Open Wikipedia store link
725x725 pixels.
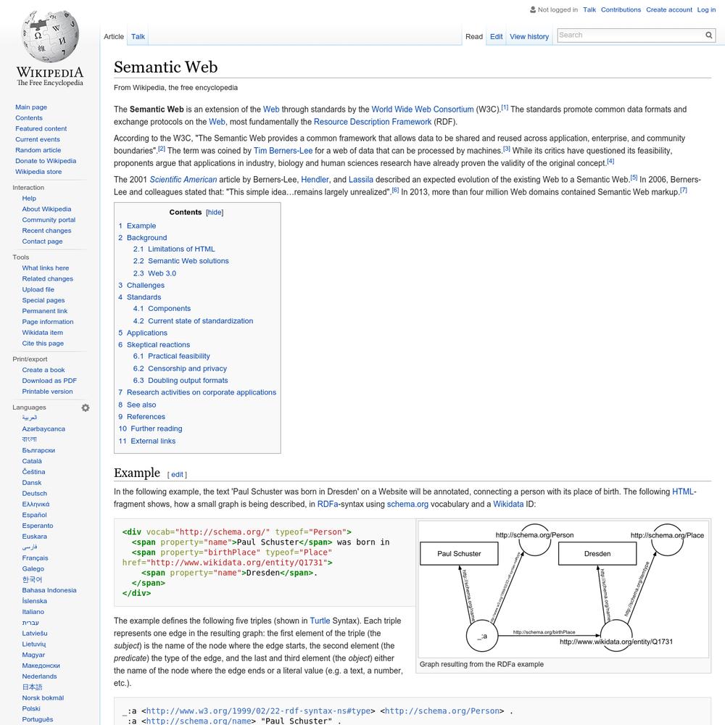pos(38,172)
